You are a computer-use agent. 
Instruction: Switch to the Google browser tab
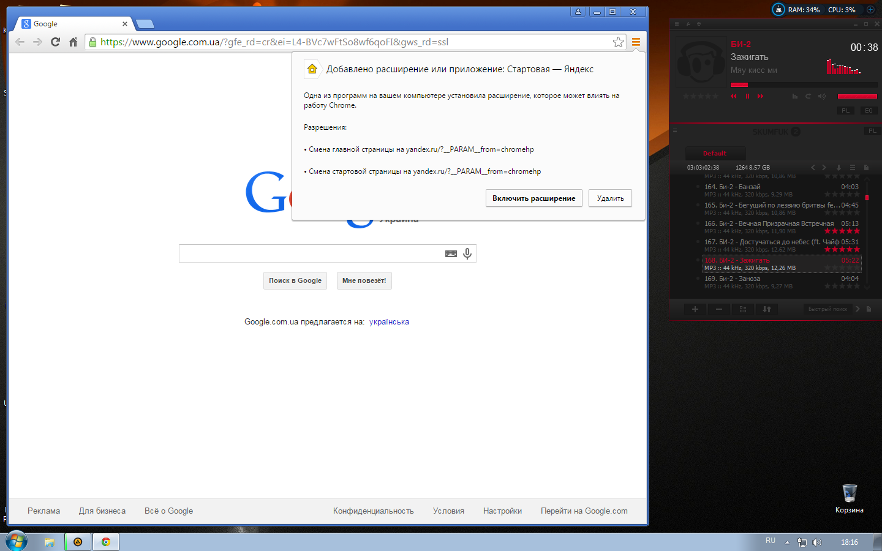coord(73,24)
